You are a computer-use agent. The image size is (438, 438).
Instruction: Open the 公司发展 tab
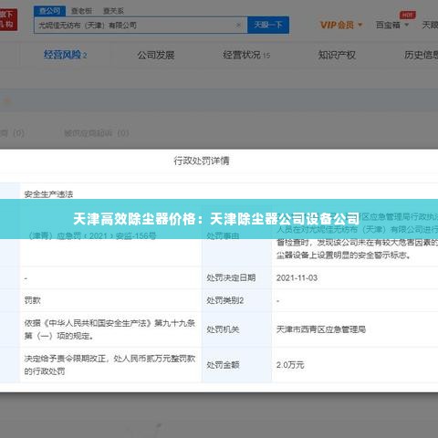point(156,55)
